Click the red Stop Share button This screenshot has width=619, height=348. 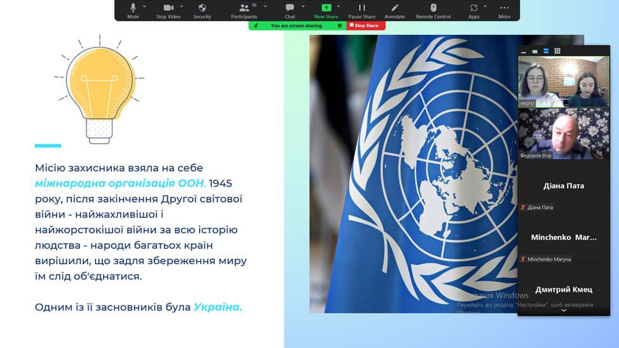[x=366, y=25]
